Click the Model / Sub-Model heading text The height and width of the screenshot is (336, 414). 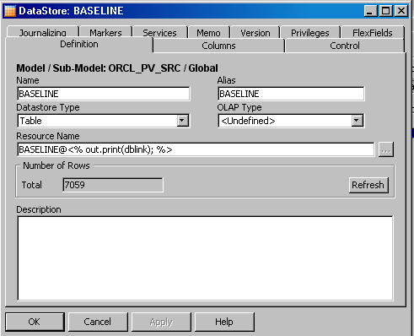click(x=117, y=68)
